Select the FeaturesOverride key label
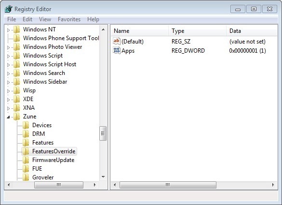Viewport: 282px width, 205px height. click(x=54, y=151)
